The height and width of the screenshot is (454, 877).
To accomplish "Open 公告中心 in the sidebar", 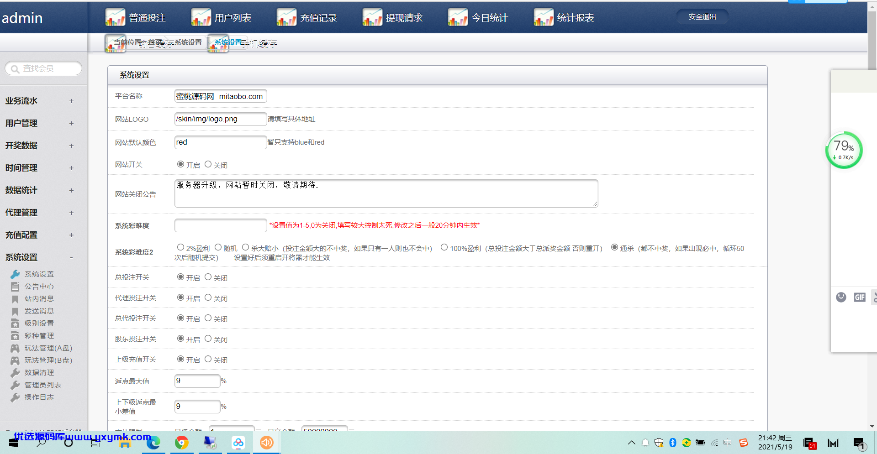I will (x=39, y=287).
